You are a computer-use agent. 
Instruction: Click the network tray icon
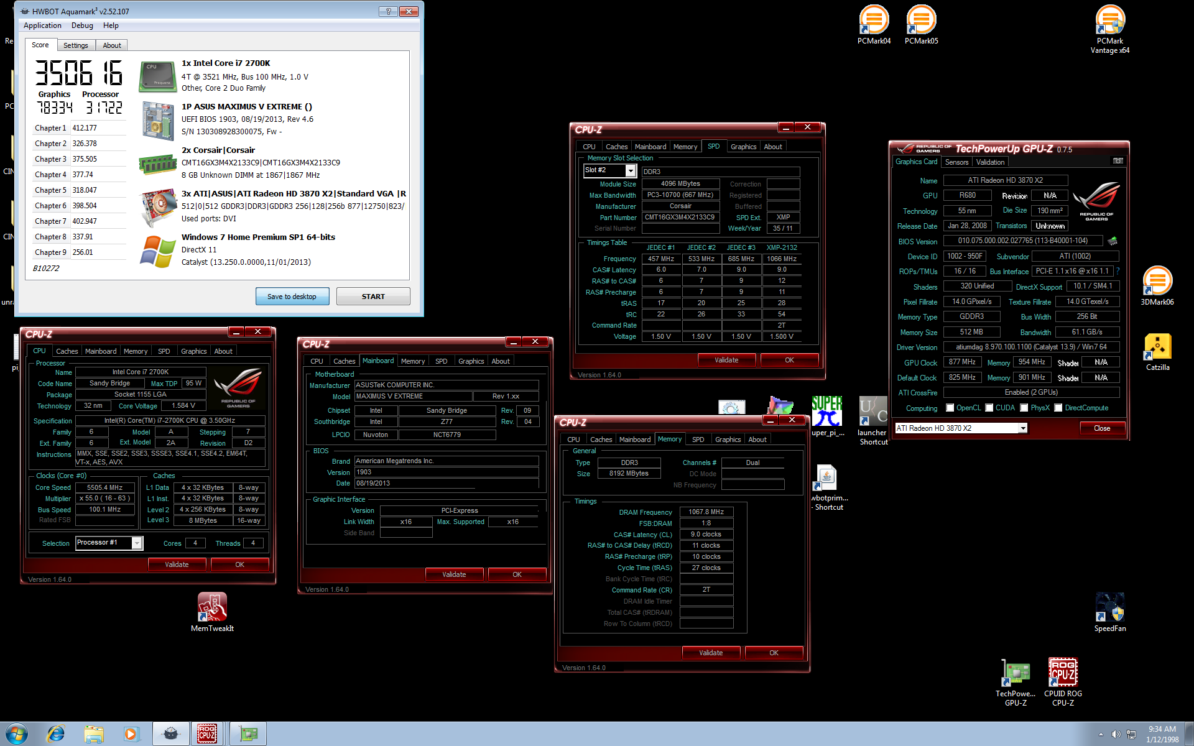tap(1131, 734)
